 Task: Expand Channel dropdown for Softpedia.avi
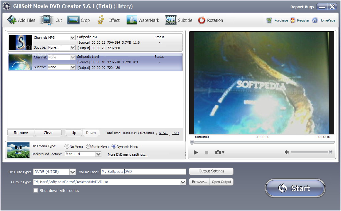click(73, 38)
